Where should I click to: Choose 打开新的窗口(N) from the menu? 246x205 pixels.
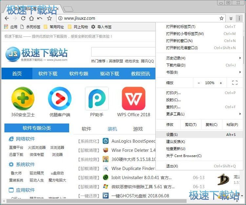pyautogui.click(x=199, y=41)
